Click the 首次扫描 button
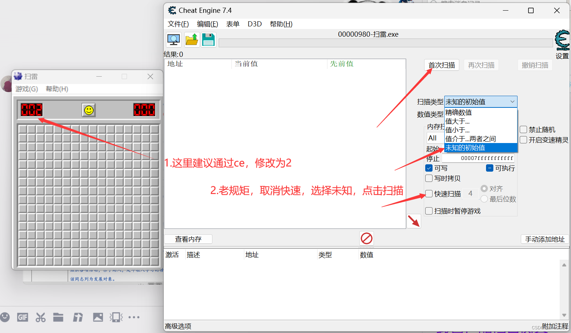Image resolution: width=571 pixels, height=333 pixels. coord(442,65)
